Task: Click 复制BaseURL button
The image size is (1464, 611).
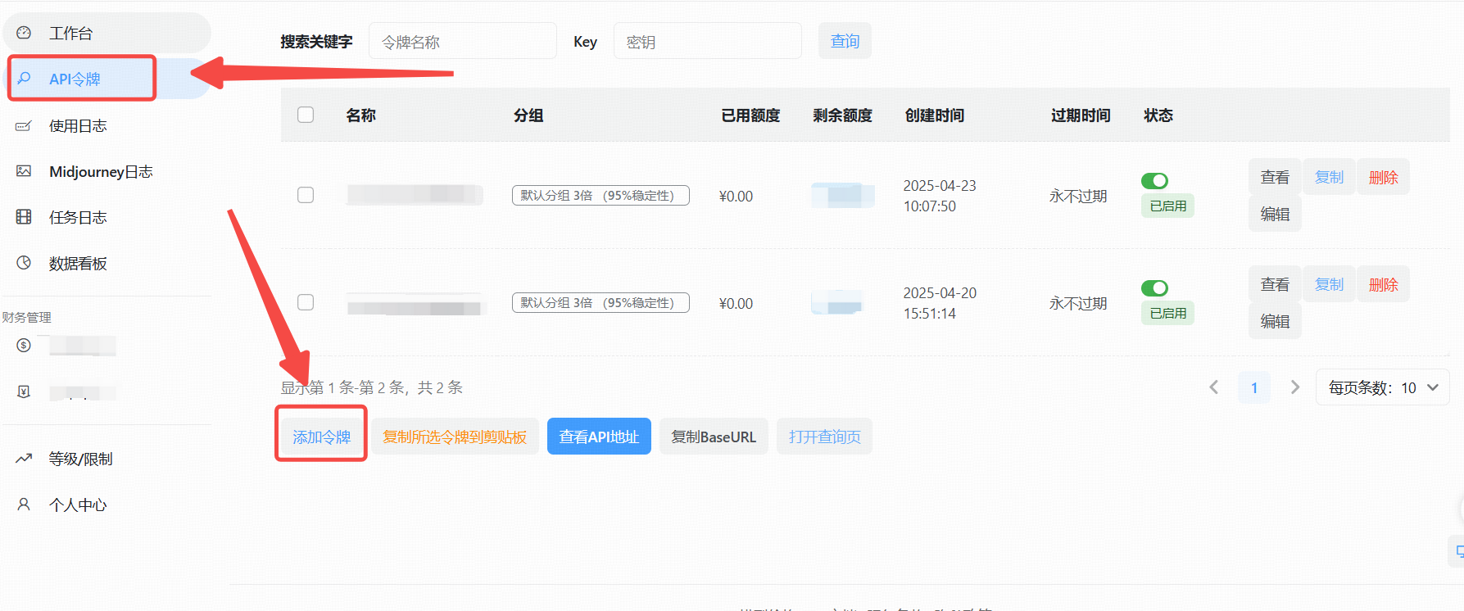Action: coord(714,437)
